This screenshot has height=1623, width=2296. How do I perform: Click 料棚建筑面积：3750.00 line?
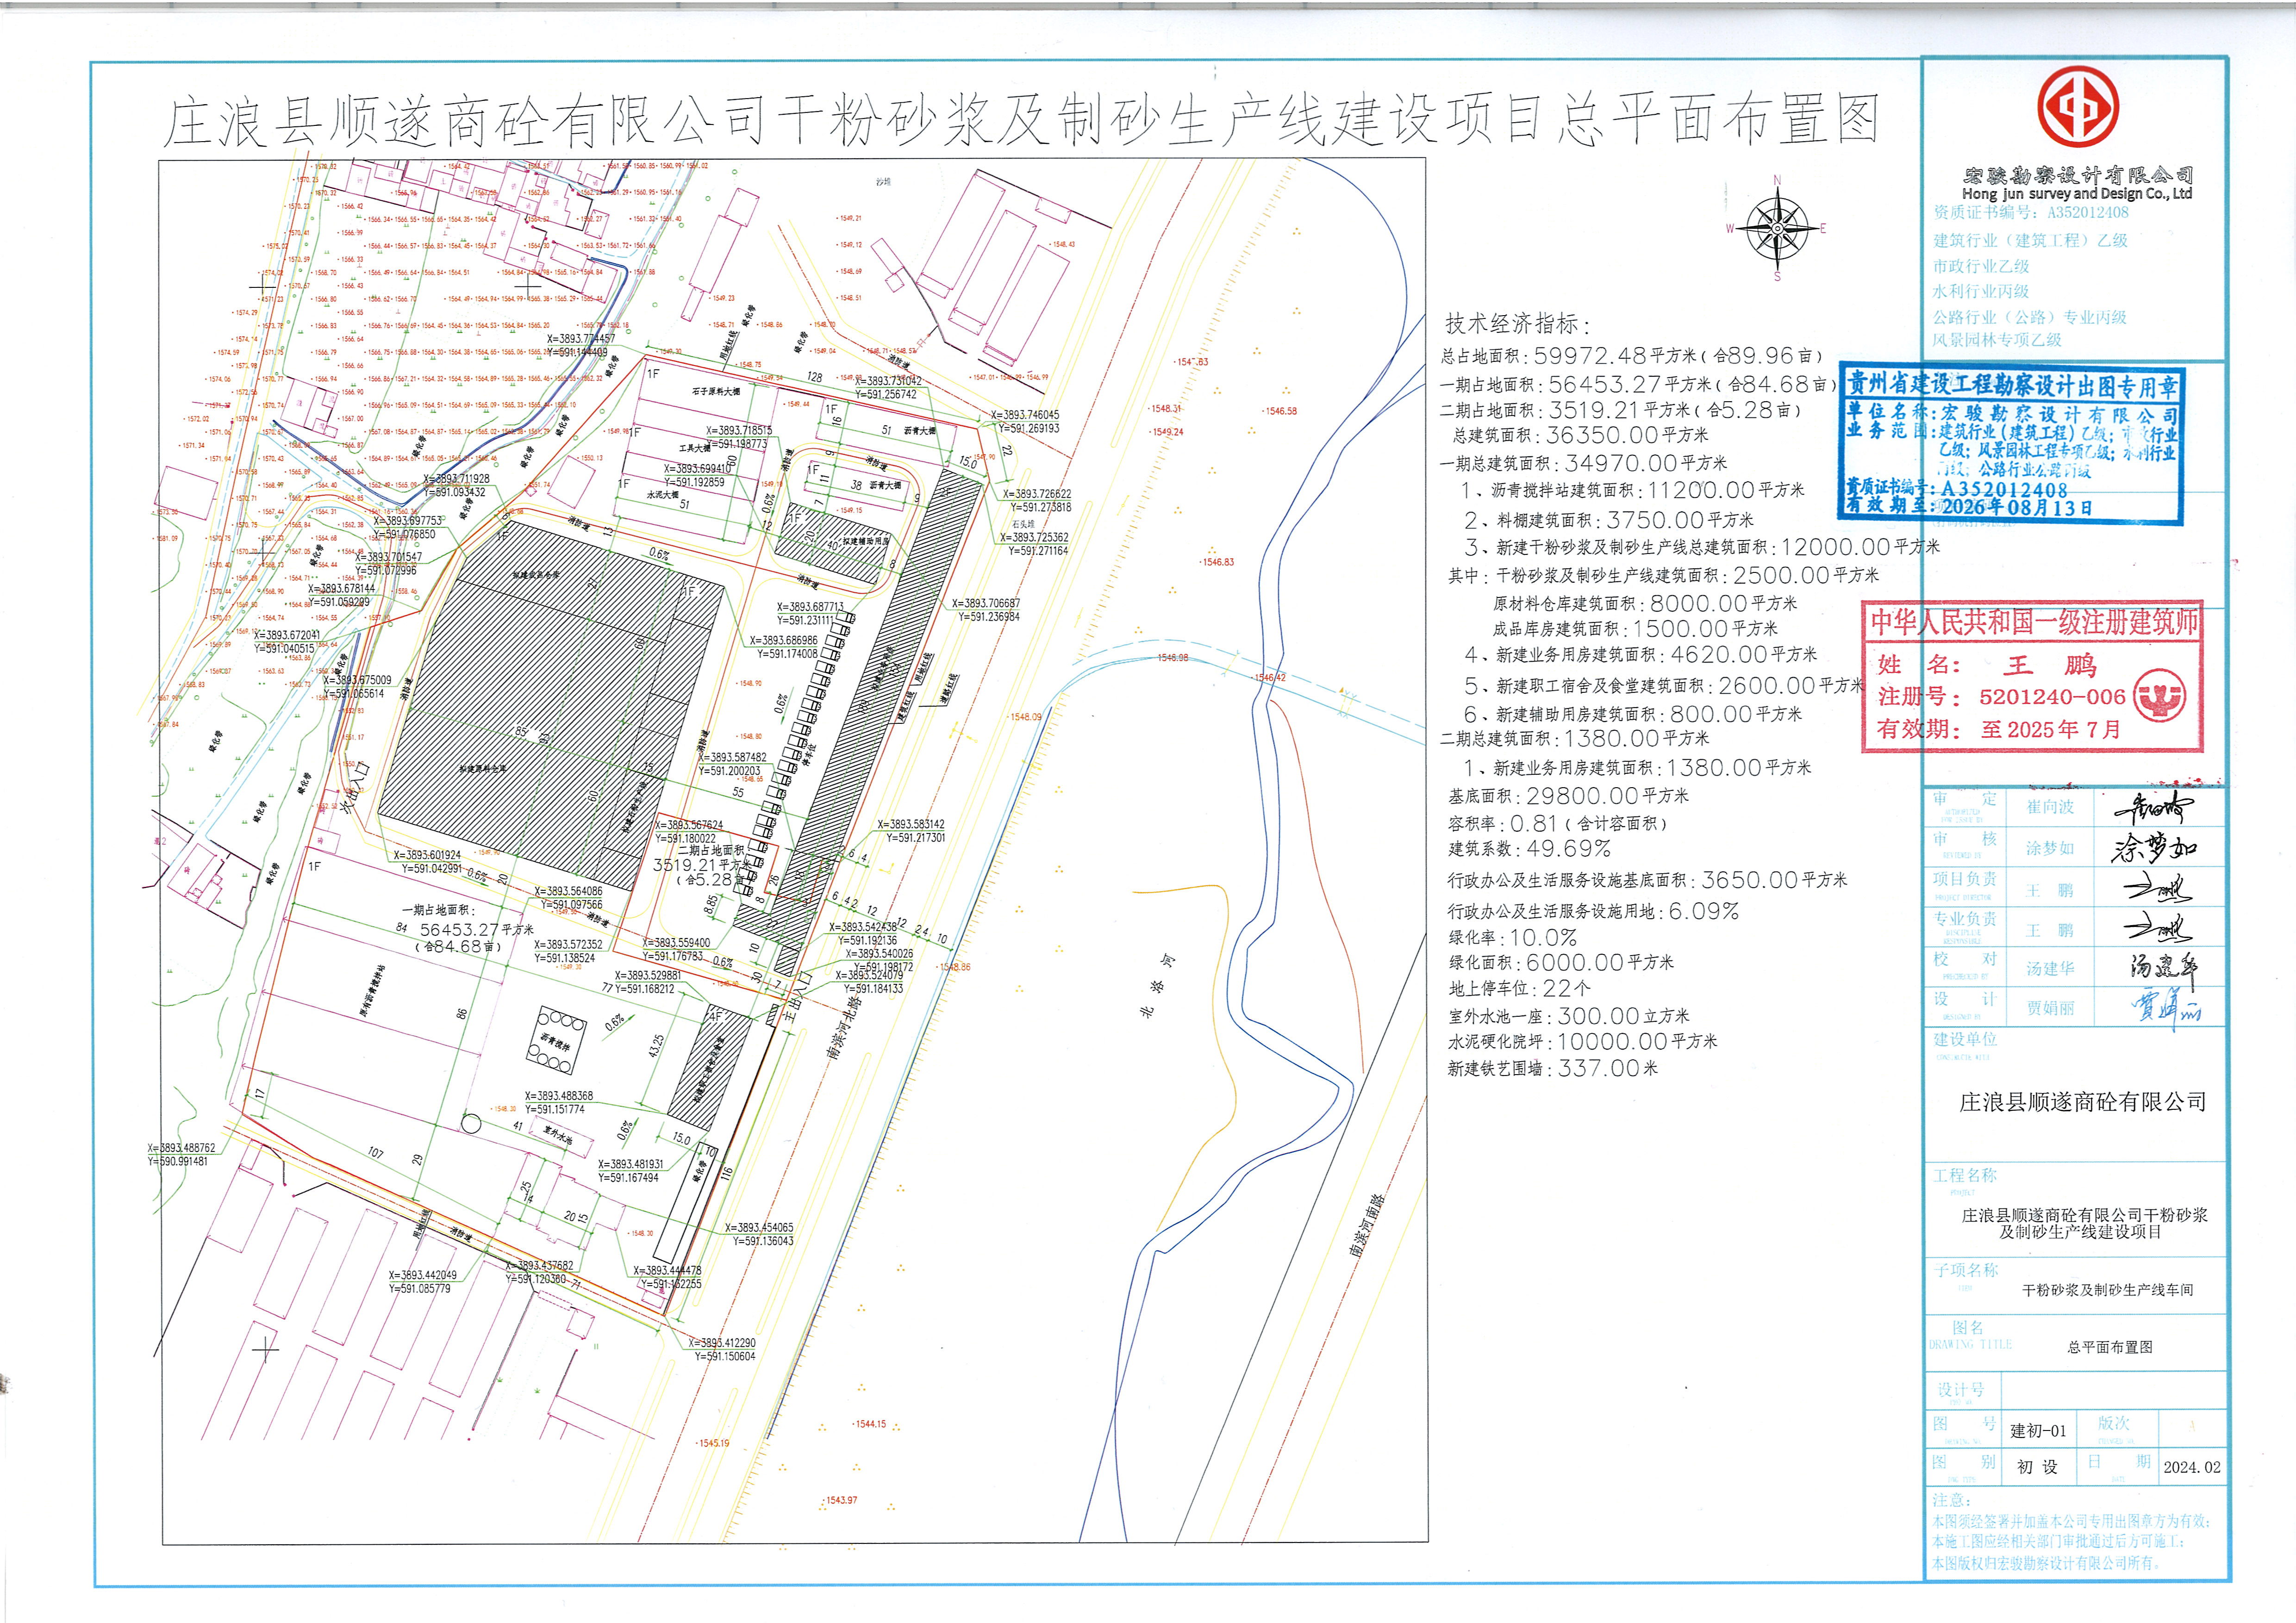tap(1609, 520)
